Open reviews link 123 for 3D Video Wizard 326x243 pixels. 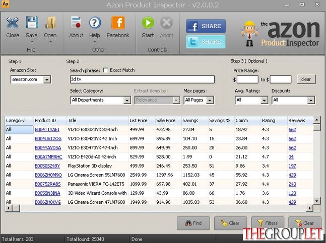pyautogui.click(x=292, y=193)
